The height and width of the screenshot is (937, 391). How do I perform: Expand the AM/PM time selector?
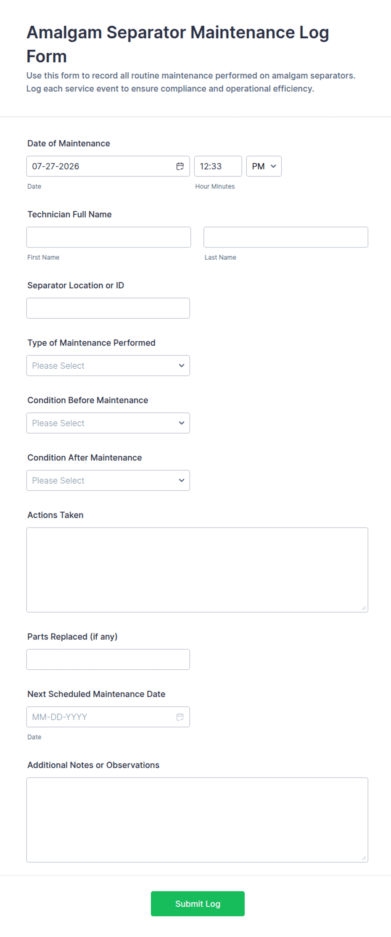(264, 166)
